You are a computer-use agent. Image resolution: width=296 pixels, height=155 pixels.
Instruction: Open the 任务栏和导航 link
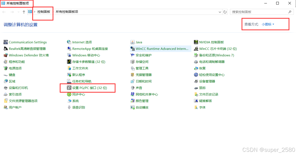82,81
